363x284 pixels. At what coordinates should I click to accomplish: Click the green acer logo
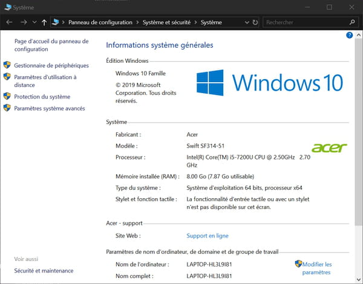pyautogui.click(x=329, y=148)
